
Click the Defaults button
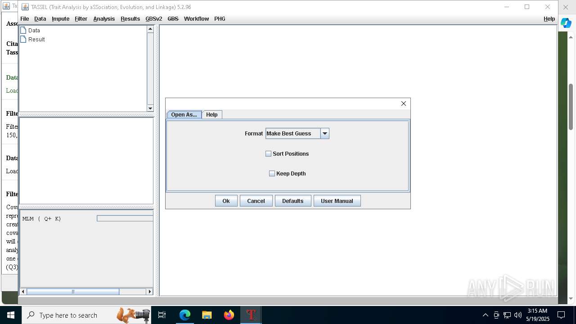(293, 201)
